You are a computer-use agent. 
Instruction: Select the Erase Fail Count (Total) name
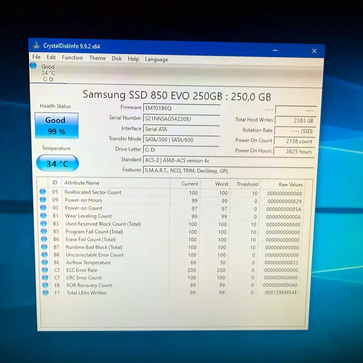coord(90,239)
